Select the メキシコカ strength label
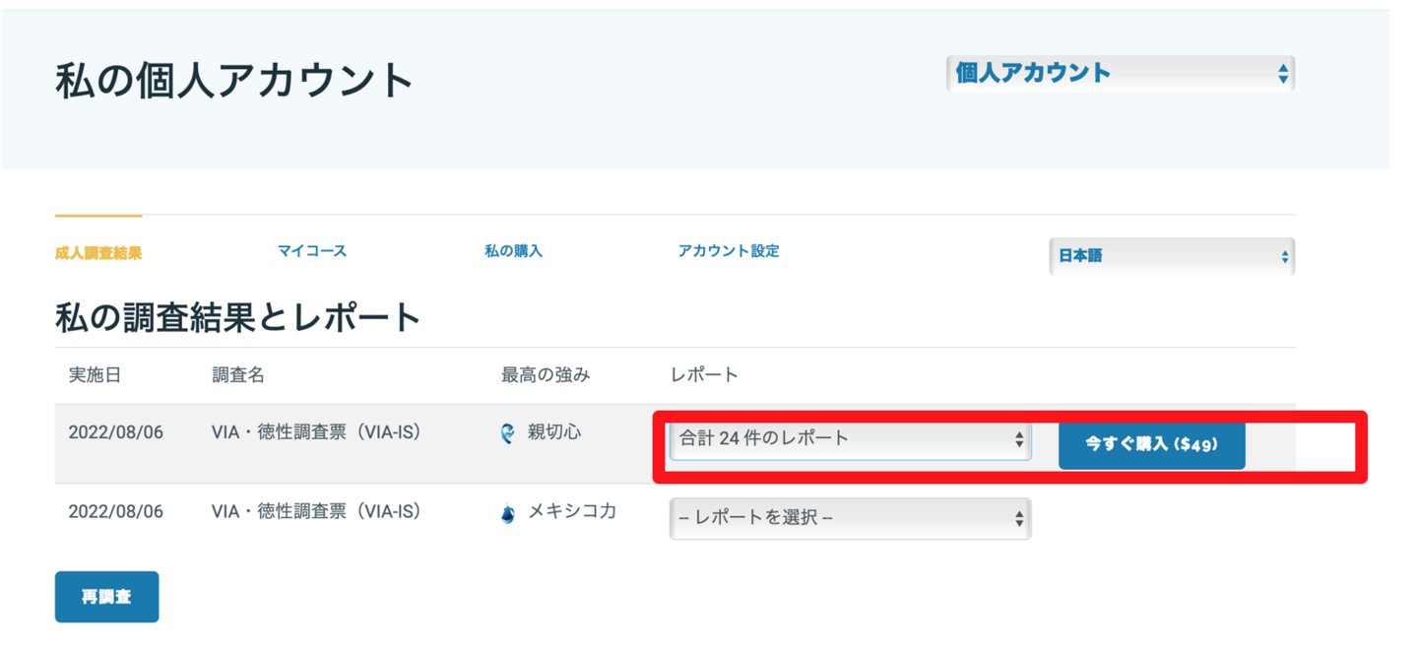This screenshot has width=1418, height=656. (x=572, y=512)
